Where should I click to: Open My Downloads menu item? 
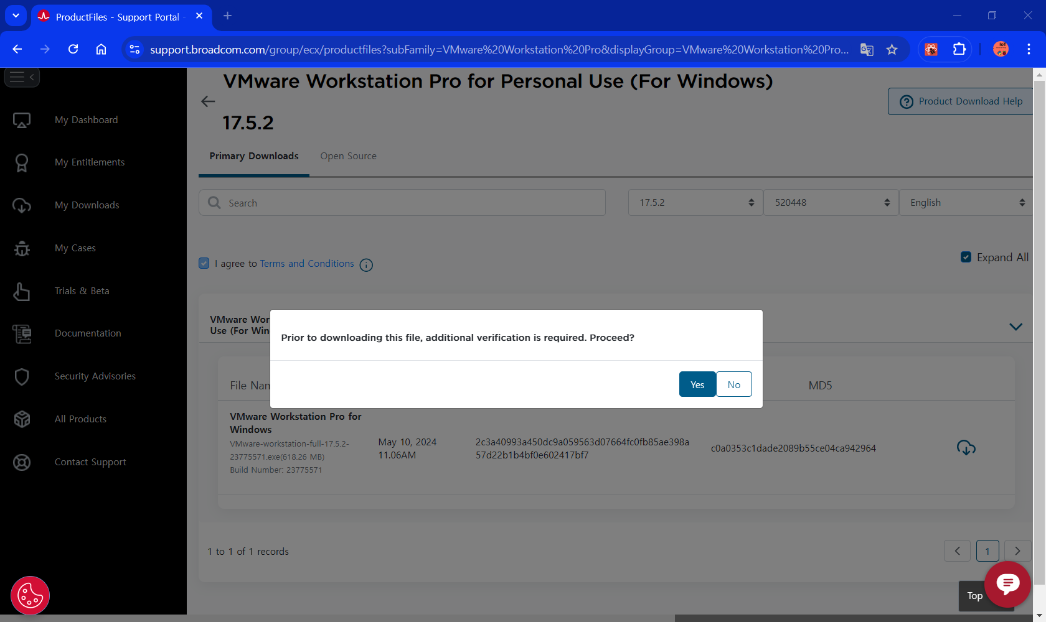[87, 205]
